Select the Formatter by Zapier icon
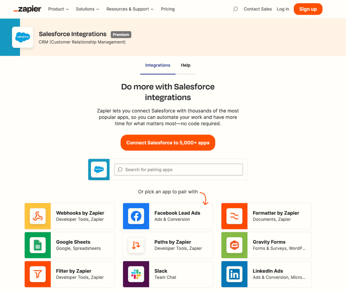 234,216
